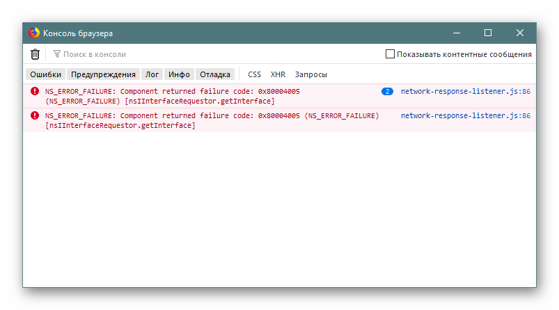This screenshot has width=559, height=310.
Task: Toggle the Лог filter button
Action: pos(152,74)
